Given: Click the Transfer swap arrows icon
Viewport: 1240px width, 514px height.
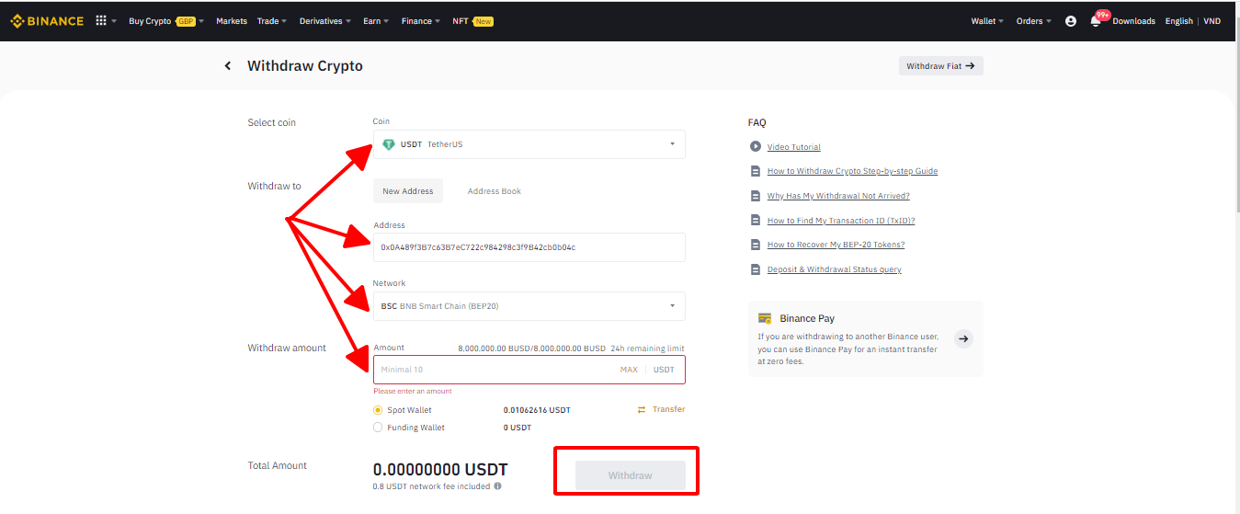Looking at the screenshot, I should (x=642, y=409).
